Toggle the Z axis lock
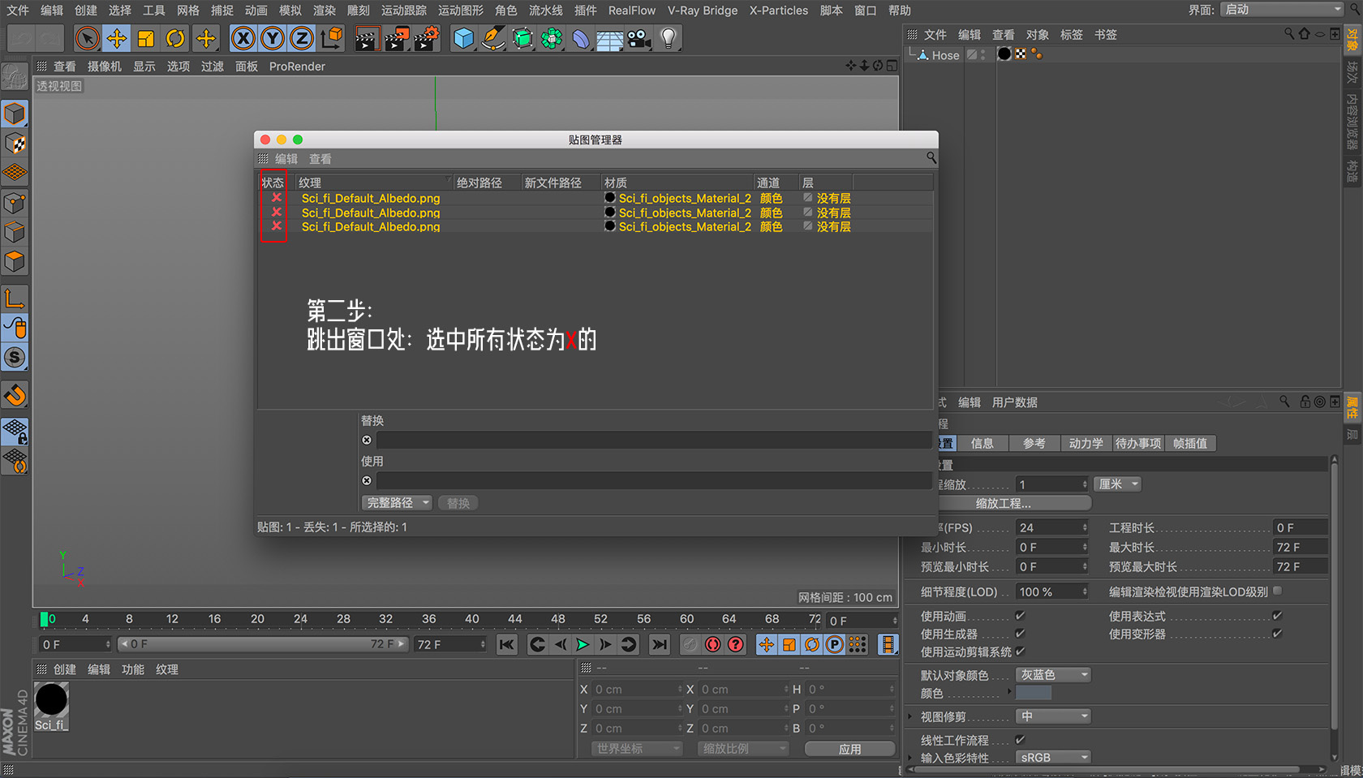 302,38
